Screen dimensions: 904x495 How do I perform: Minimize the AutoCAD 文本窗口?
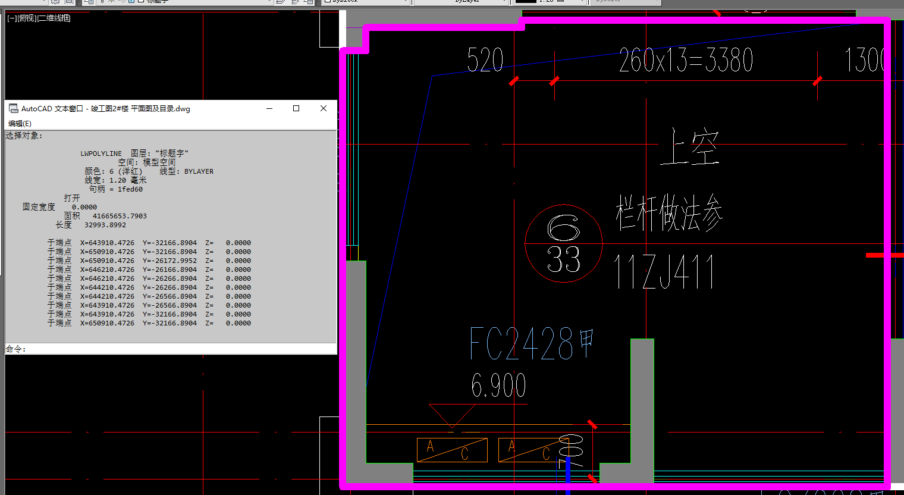point(269,108)
